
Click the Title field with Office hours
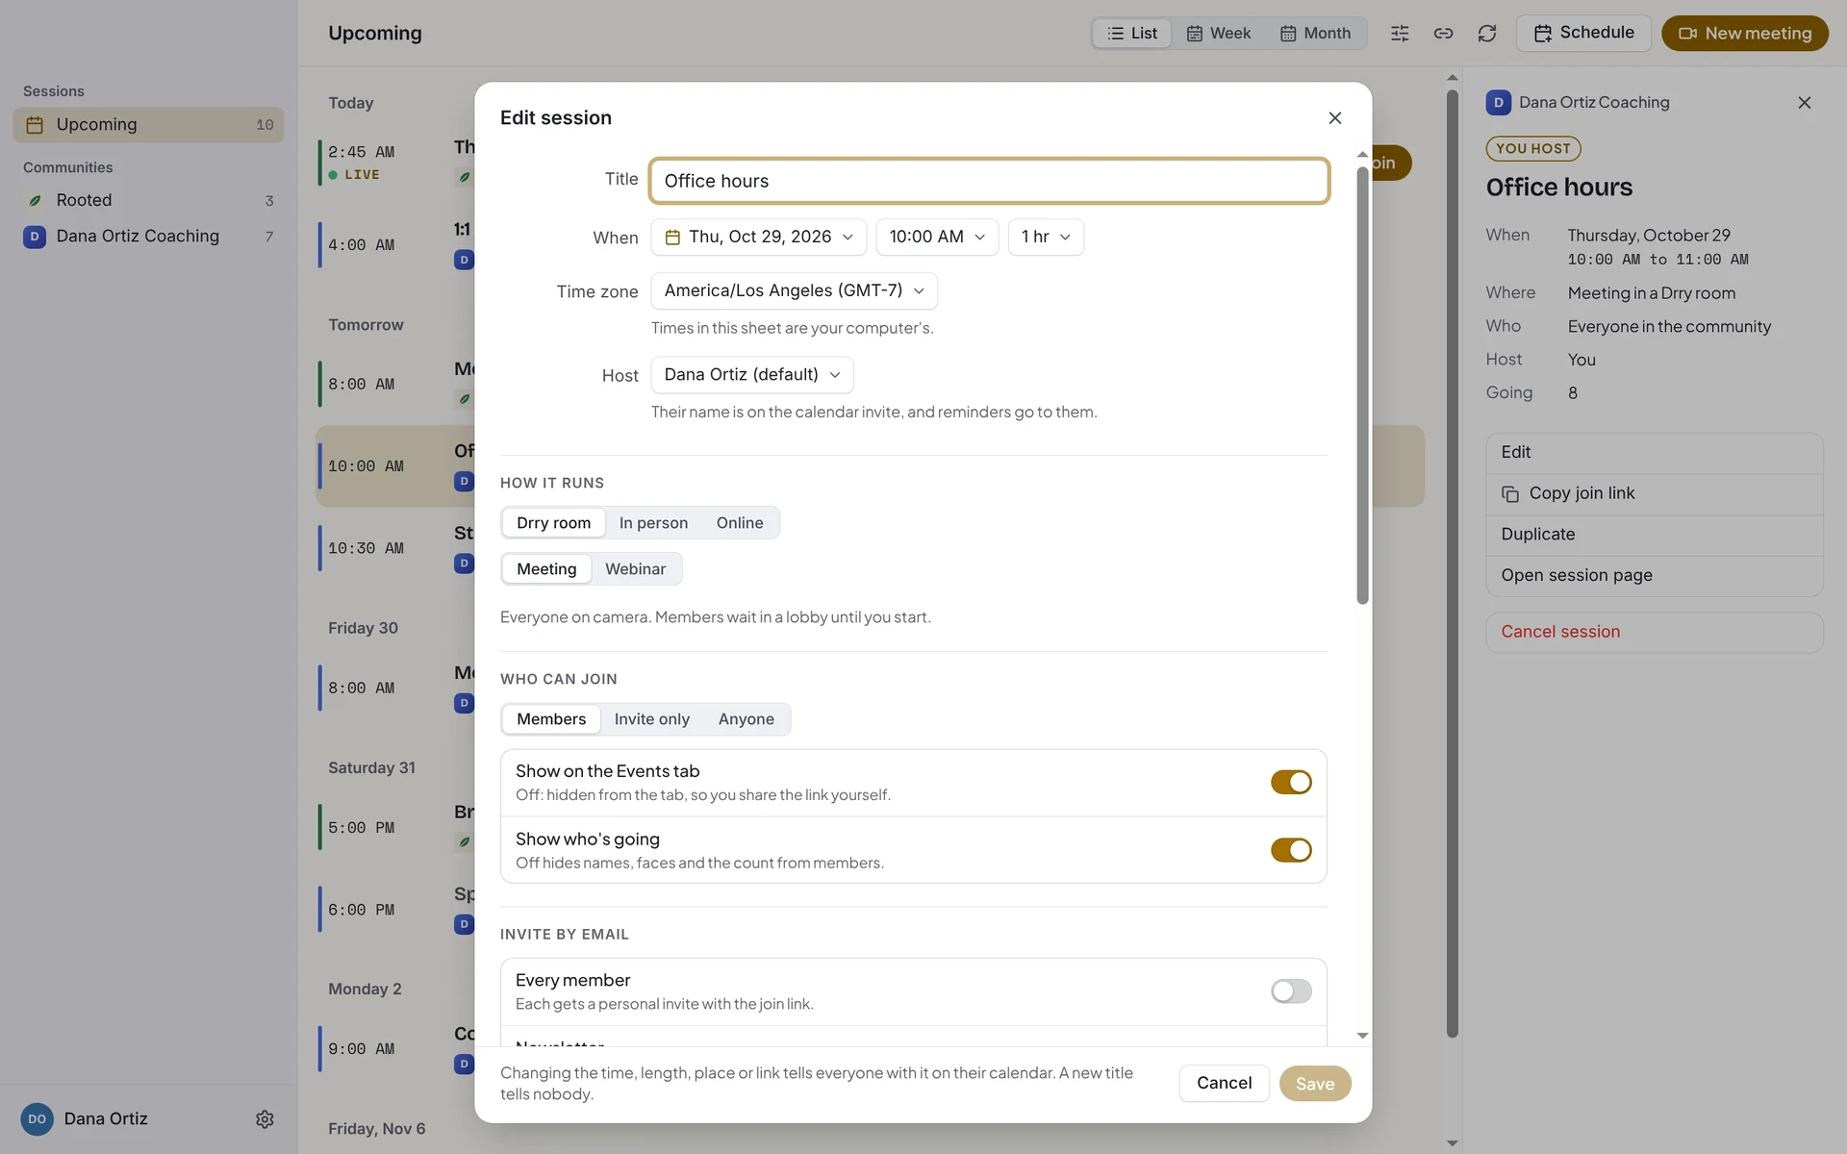989,181
